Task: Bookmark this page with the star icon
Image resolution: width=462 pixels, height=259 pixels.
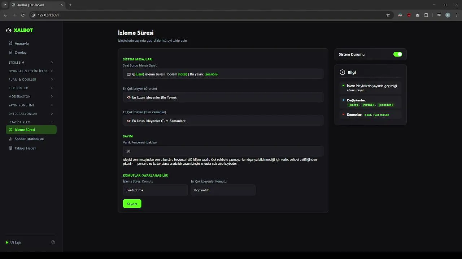Action: (388, 15)
